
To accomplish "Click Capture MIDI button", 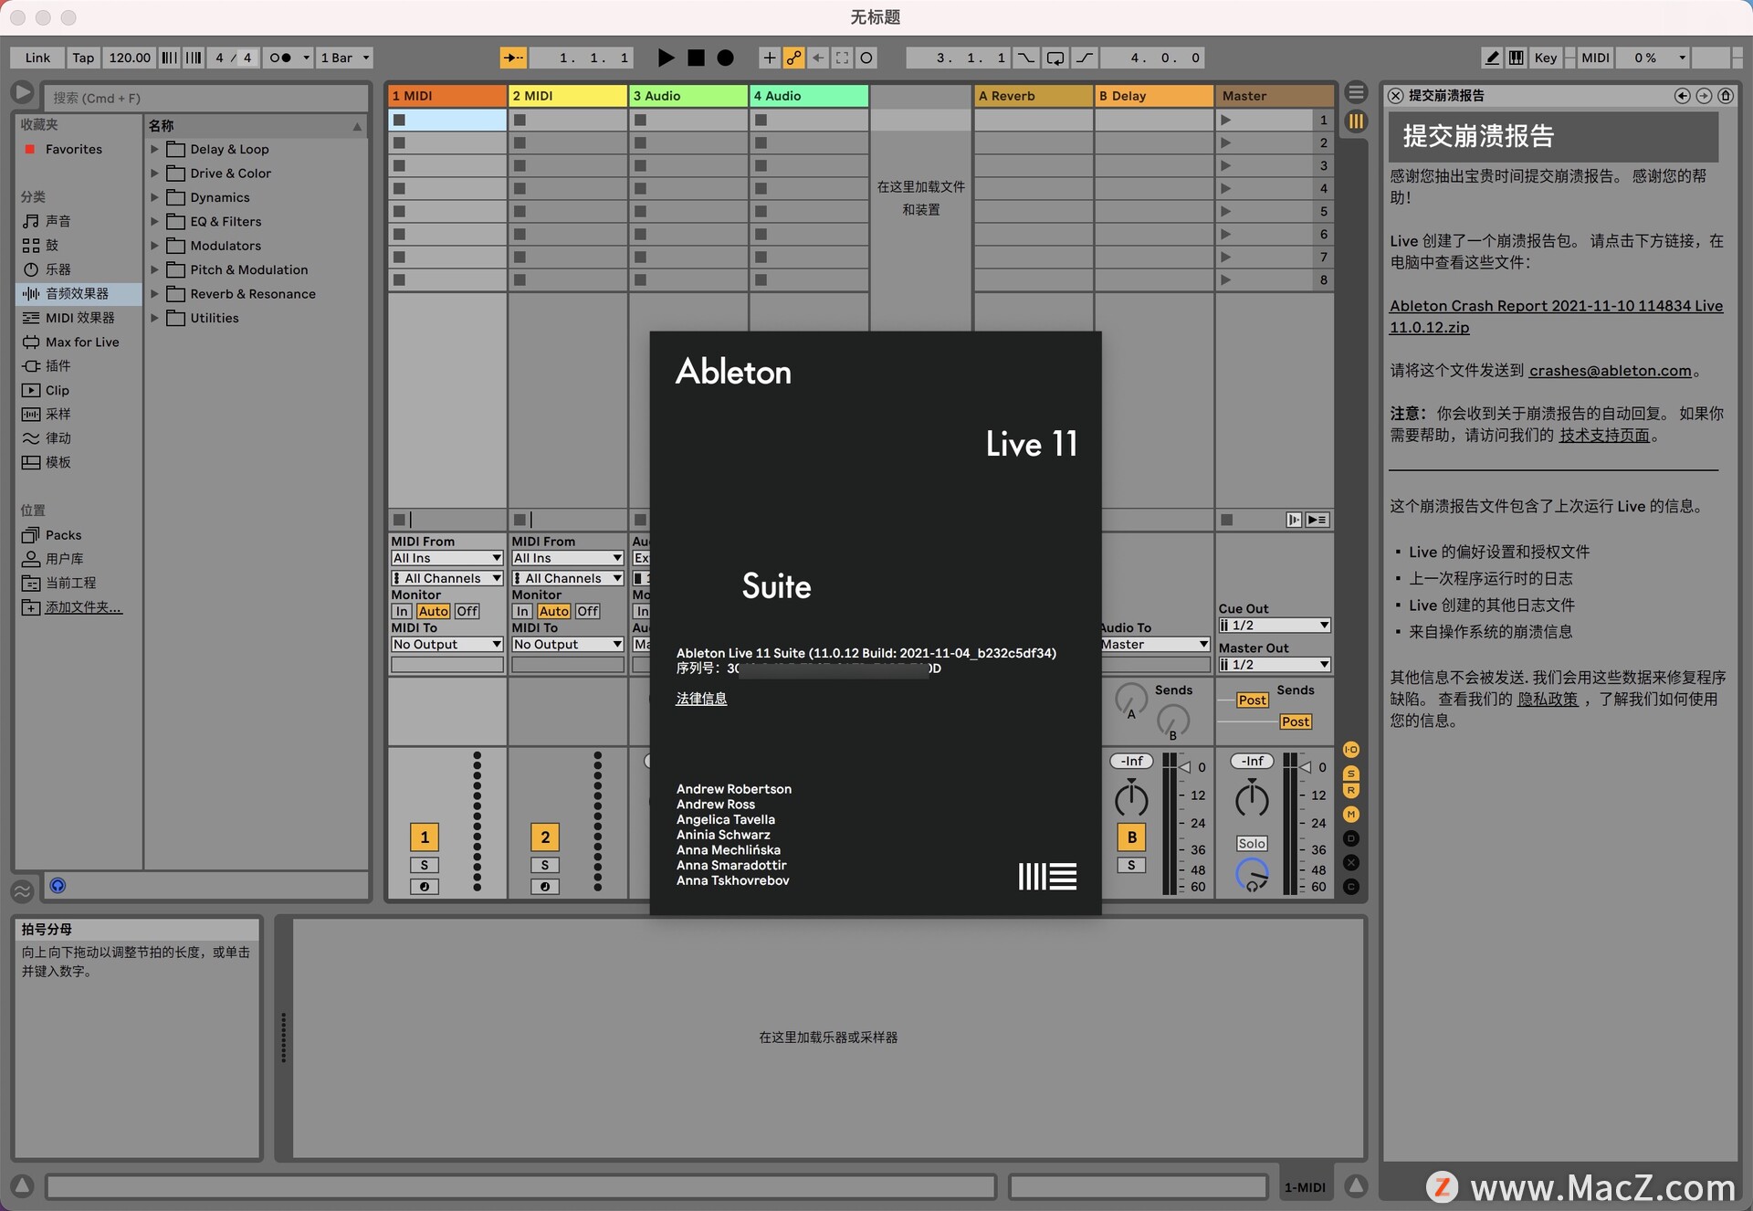I will point(842,58).
